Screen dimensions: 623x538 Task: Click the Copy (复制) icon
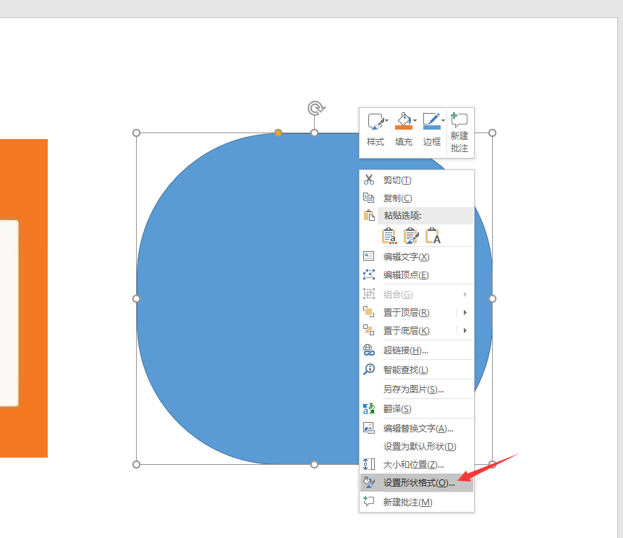click(x=369, y=198)
